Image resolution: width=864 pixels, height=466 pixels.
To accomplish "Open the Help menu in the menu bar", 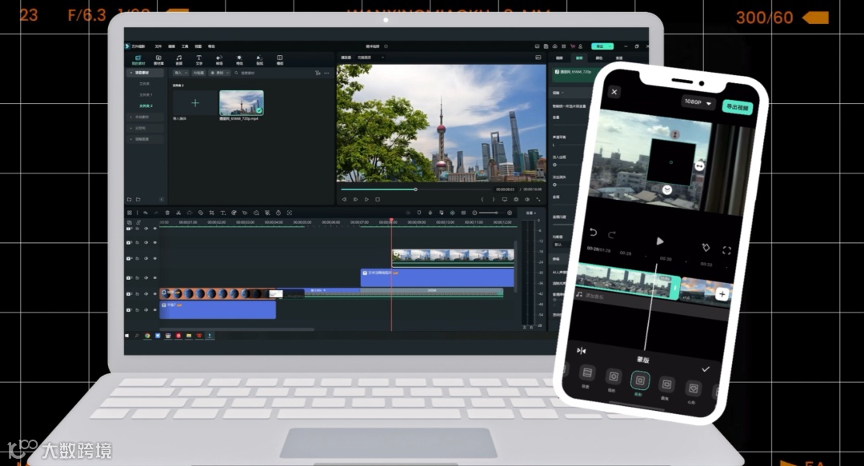I will pyautogui.click(x=211, y=46).
